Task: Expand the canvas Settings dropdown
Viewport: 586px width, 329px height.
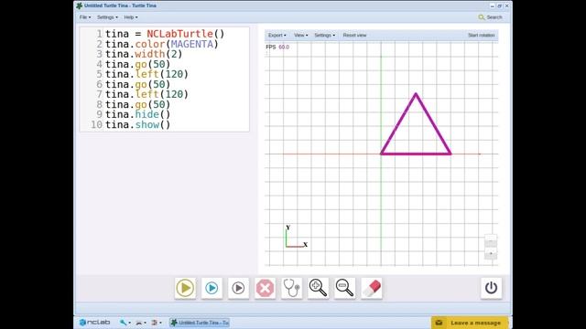Action: (x=324, y=35)
